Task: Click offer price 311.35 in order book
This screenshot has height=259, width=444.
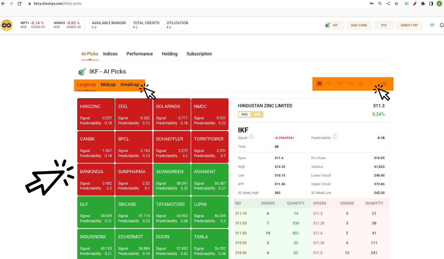Action: point(319,223)
